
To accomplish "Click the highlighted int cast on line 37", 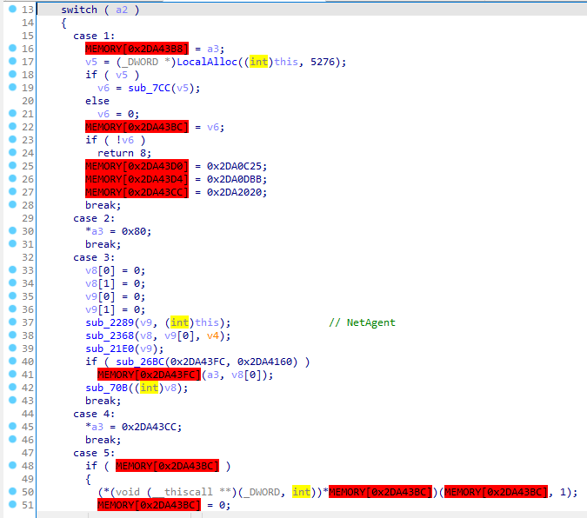I will (180, 322).
